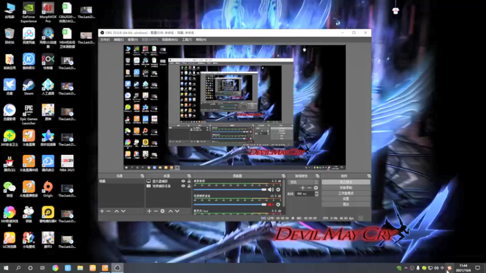Open the Tools (T) menu in OBS
Screen dimensions: 486x273
187,39
